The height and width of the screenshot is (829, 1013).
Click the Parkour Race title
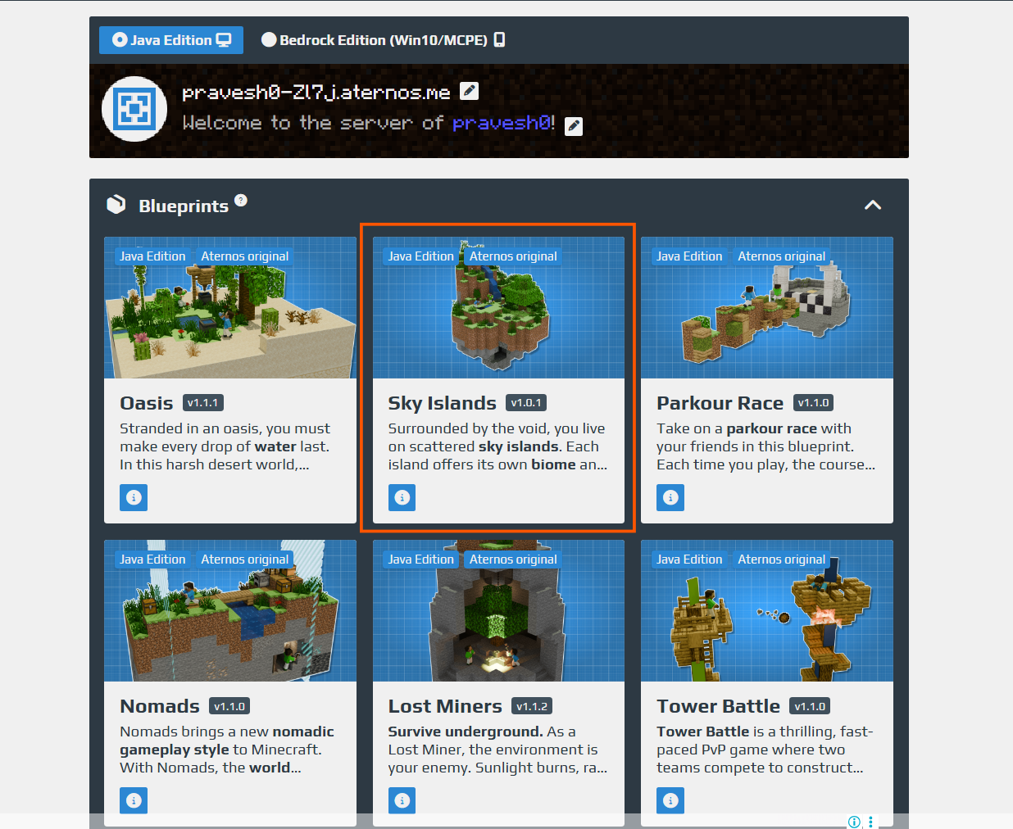pyautogui.click(x=720, y=403)
